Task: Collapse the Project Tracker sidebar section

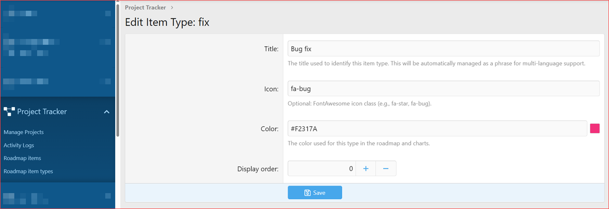Action: (107, 112)
